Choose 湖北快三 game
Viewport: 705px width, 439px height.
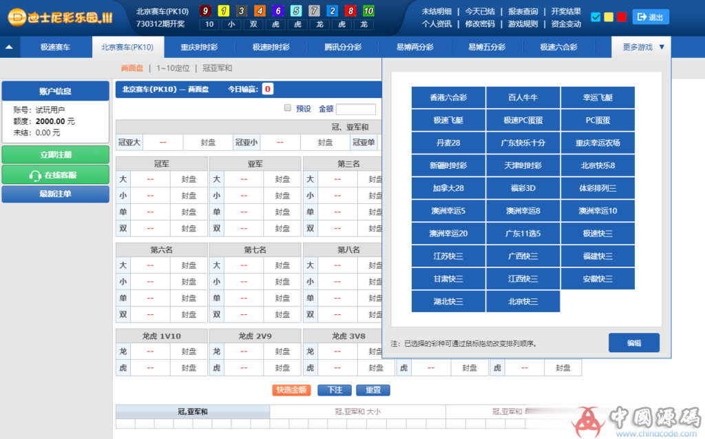click(448, 301)
